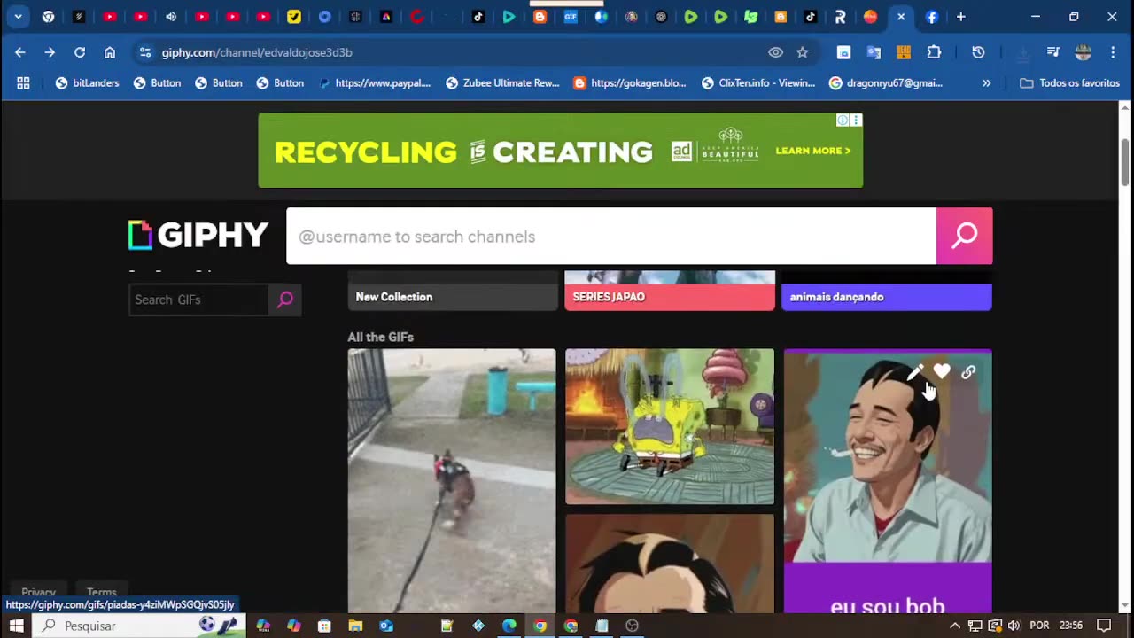Click the small Search GIFs magnifier icon
Image resolution: width=1134 pixels, height=638 pixels.
click(285, 300)
